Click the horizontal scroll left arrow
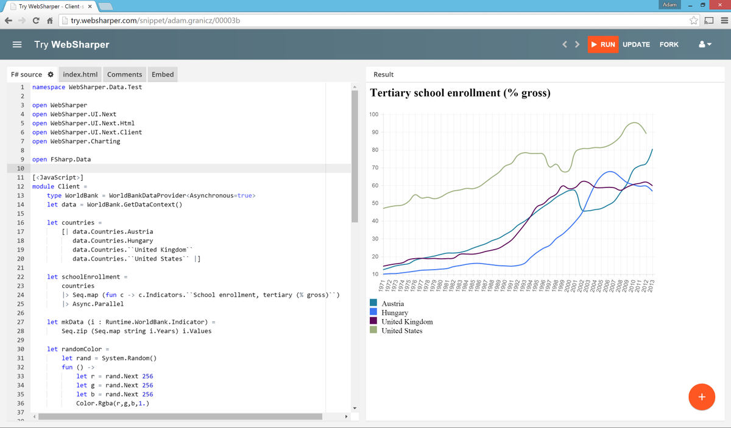 coord(34,417)
